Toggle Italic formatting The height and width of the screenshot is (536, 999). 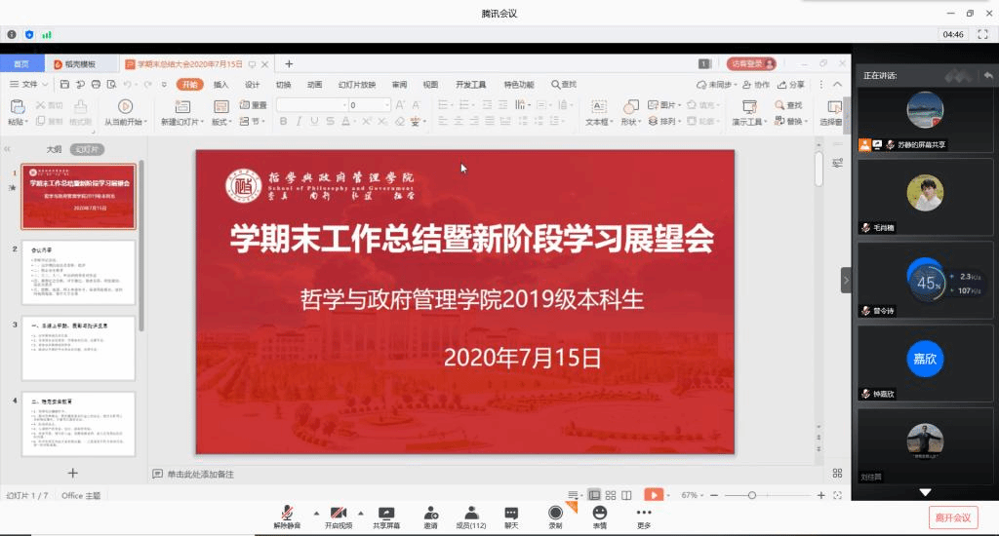click(x=299, y=121)
